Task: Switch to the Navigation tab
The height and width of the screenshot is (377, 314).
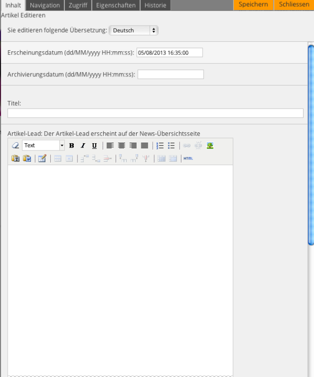Action: 45,5
